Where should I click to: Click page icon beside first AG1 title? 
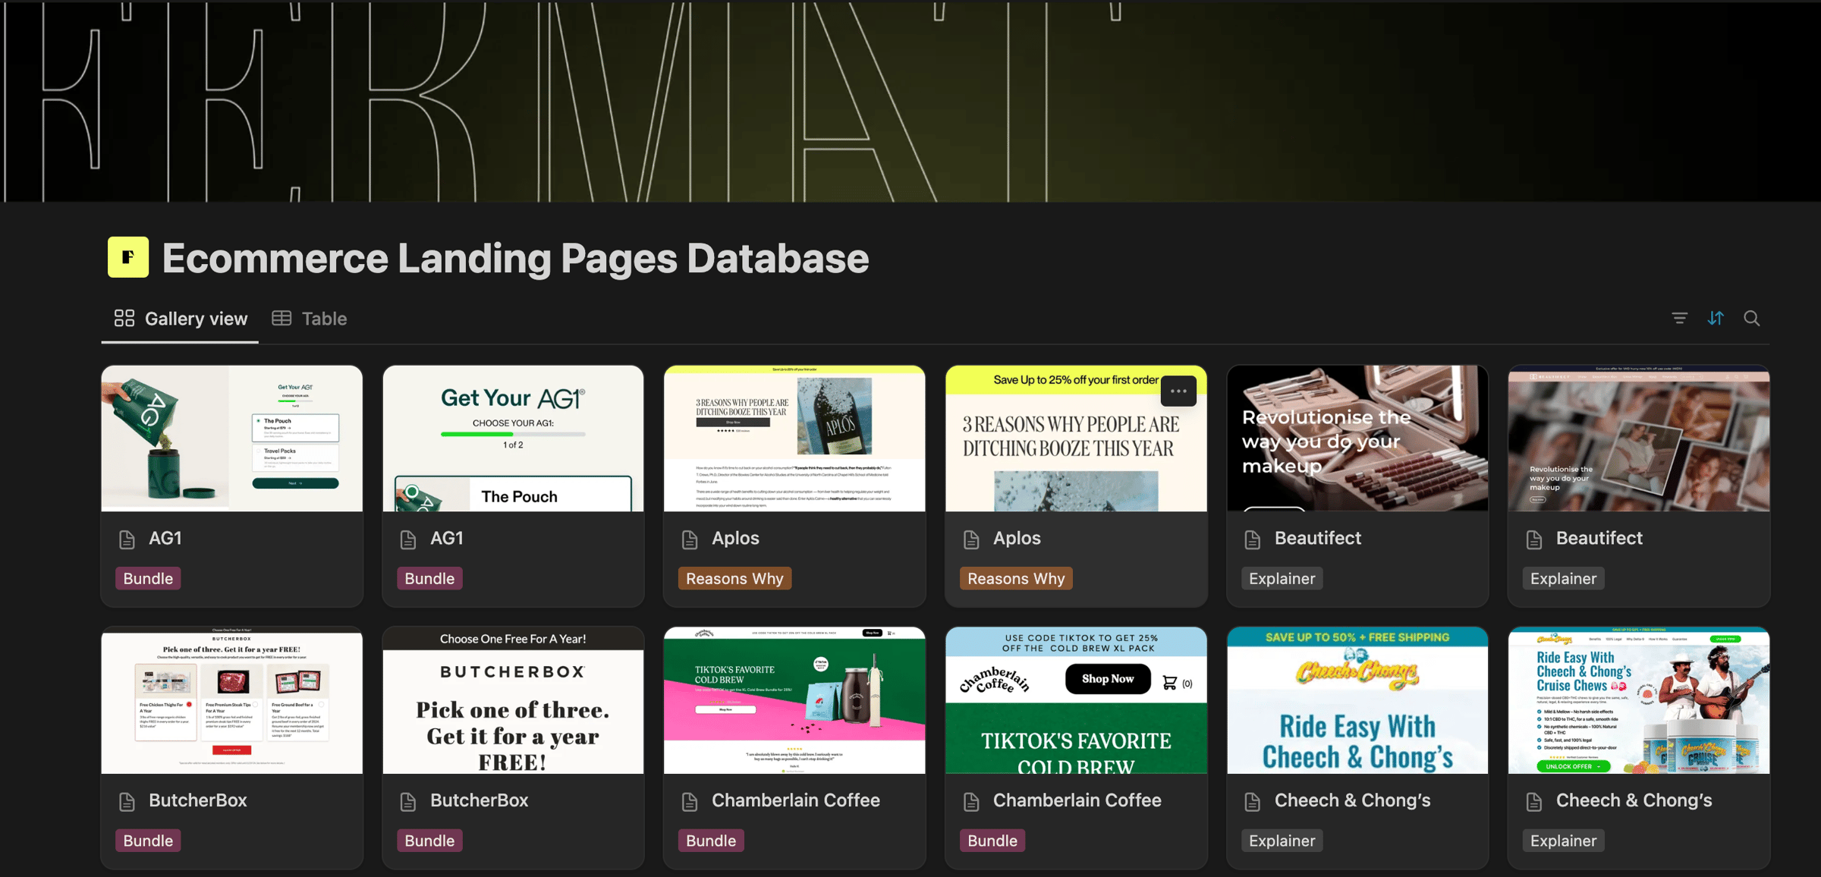tap(127, 539)
